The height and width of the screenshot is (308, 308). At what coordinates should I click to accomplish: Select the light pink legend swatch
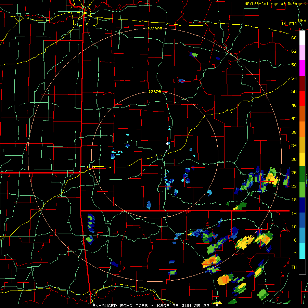(302, 52)
